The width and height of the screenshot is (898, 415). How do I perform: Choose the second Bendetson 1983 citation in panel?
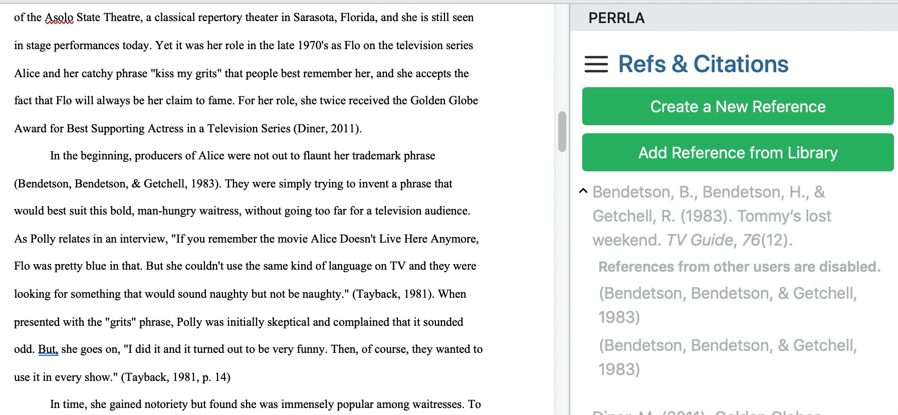pos(727,357)
